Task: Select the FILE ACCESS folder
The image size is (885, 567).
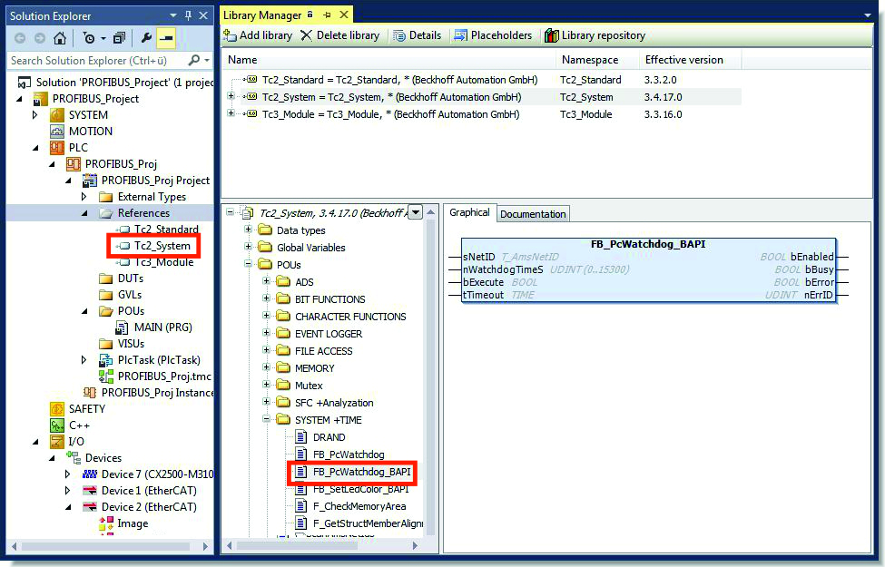Action: pyautogui.click(x=323, y=351)
